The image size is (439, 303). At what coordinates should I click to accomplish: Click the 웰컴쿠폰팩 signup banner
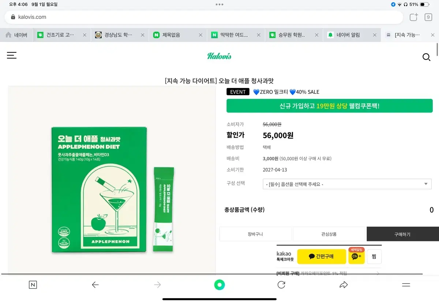(329, 106)
